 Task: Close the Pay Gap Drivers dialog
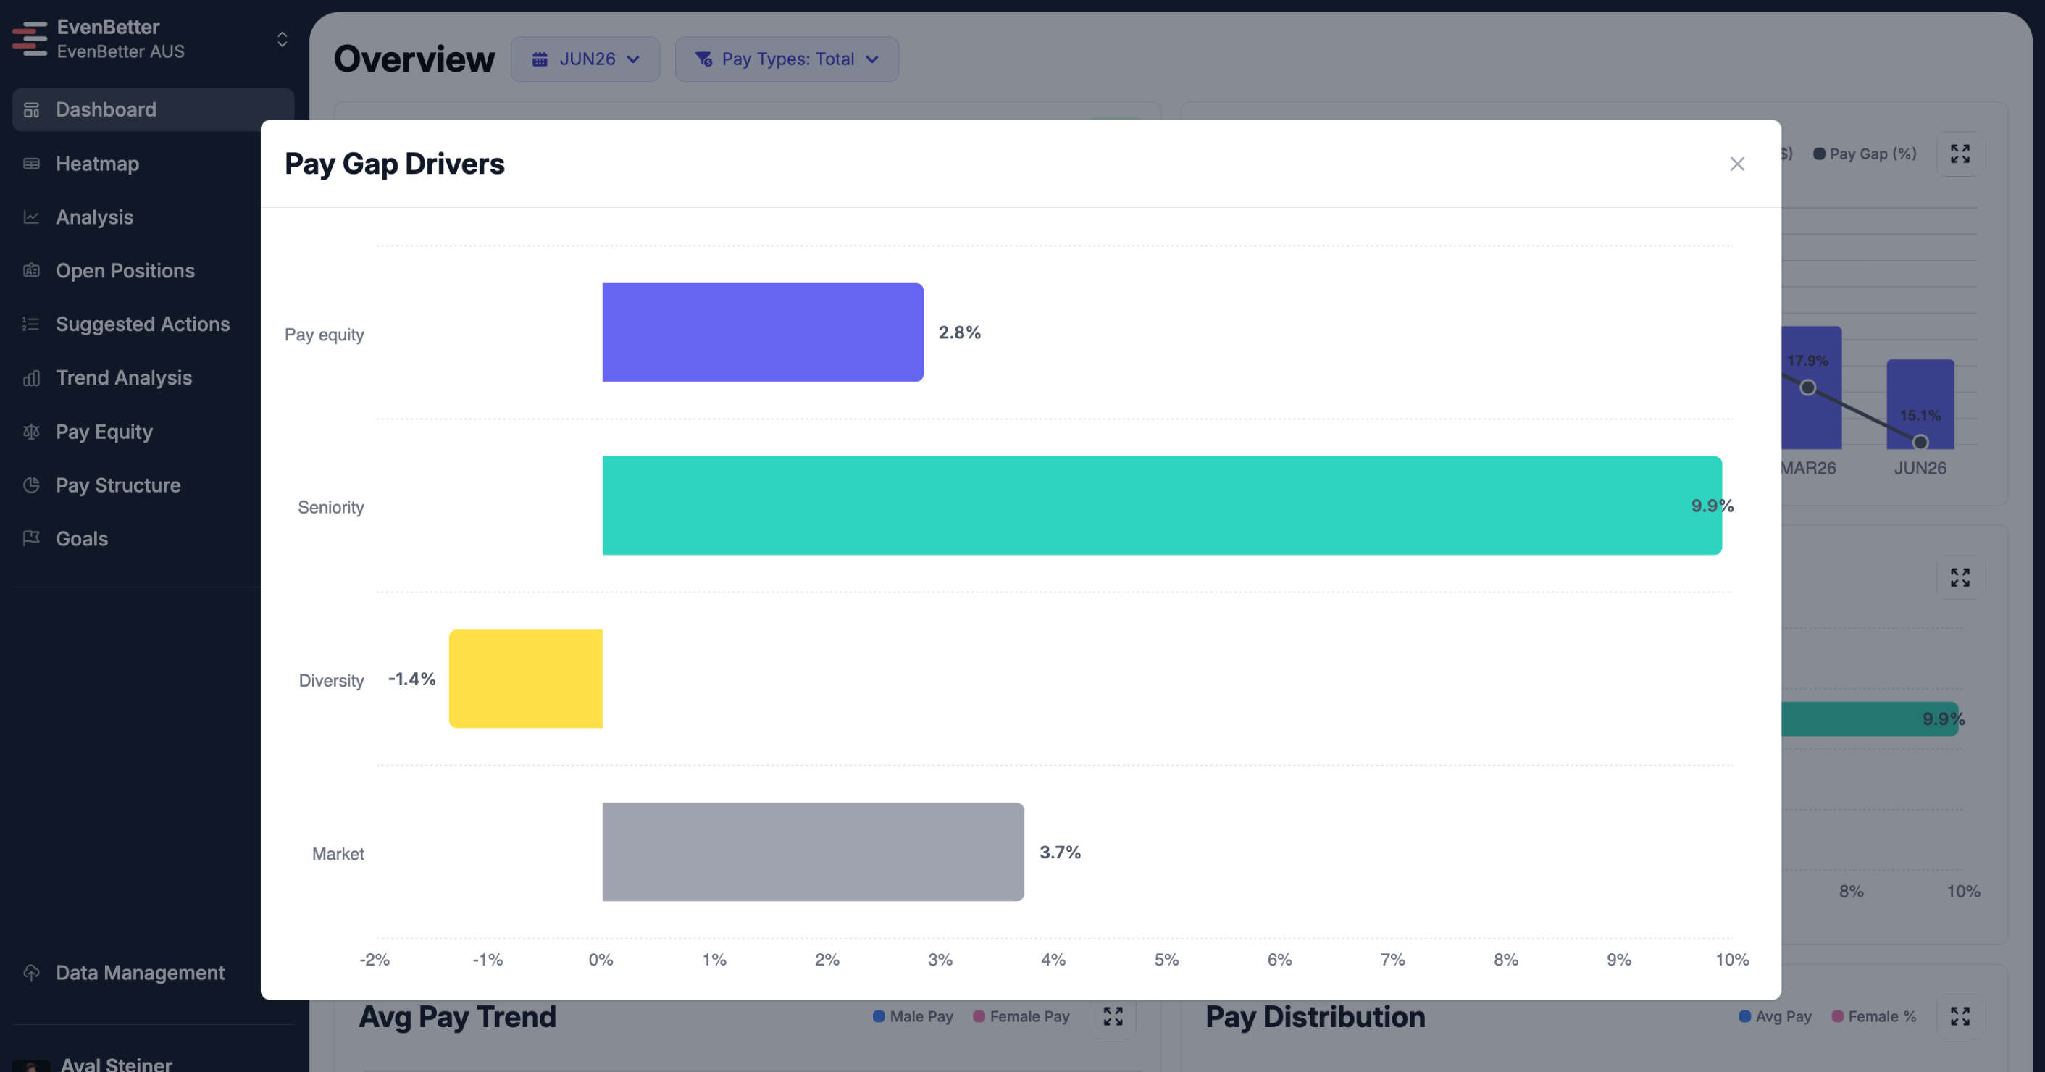coord(1737,164)
